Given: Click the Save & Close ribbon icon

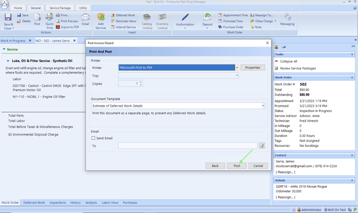Looking at the screenshot, I should coord(8,21).
